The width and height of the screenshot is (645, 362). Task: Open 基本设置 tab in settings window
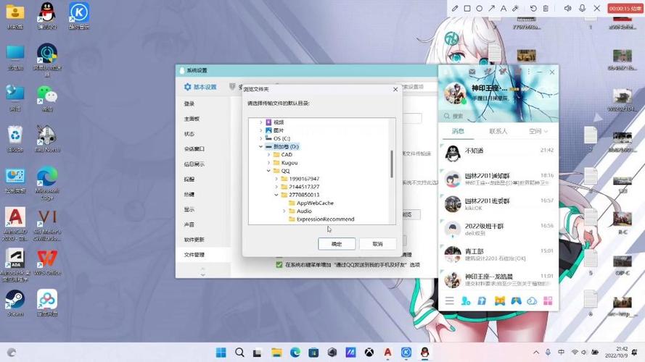(x=200, y=87)
